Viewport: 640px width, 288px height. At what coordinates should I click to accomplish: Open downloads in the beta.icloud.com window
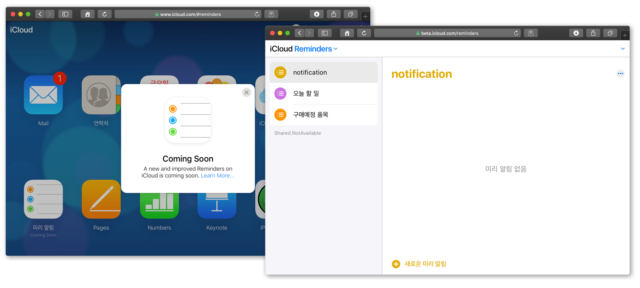[576, 33]
